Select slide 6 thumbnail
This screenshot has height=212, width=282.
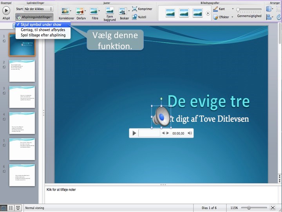tap(22, 175)
